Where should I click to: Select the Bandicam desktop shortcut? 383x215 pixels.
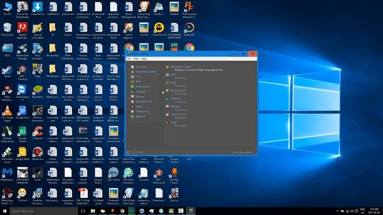coord(38,153)
